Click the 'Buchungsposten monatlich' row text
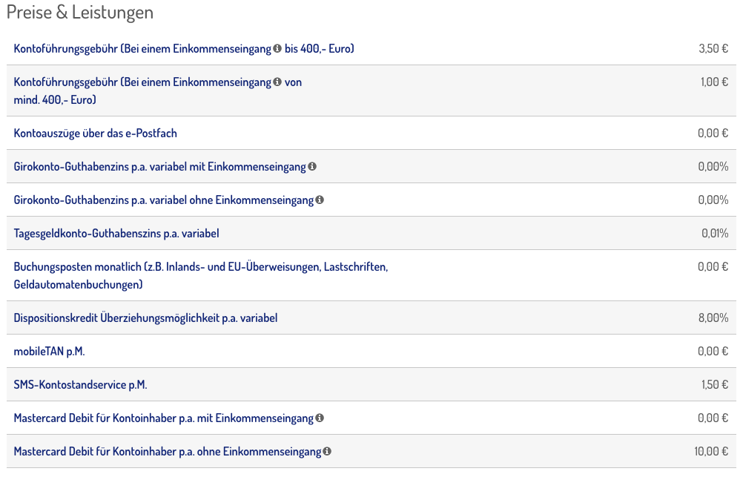743x477 pixels. click(200, 267)
